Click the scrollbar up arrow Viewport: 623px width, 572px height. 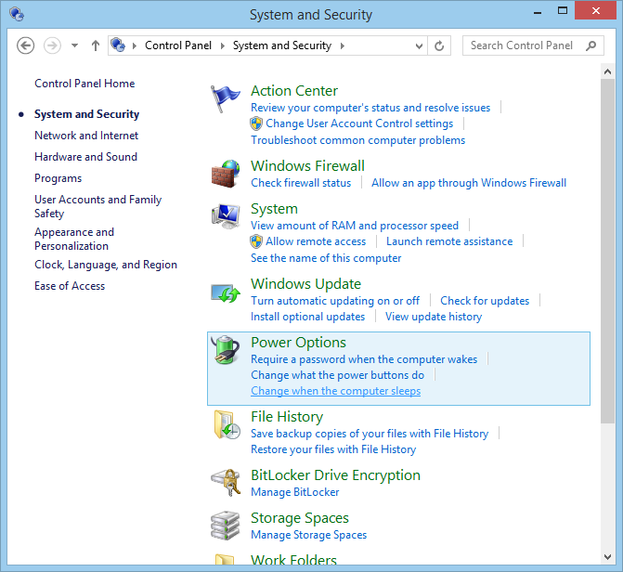[607, 71]
